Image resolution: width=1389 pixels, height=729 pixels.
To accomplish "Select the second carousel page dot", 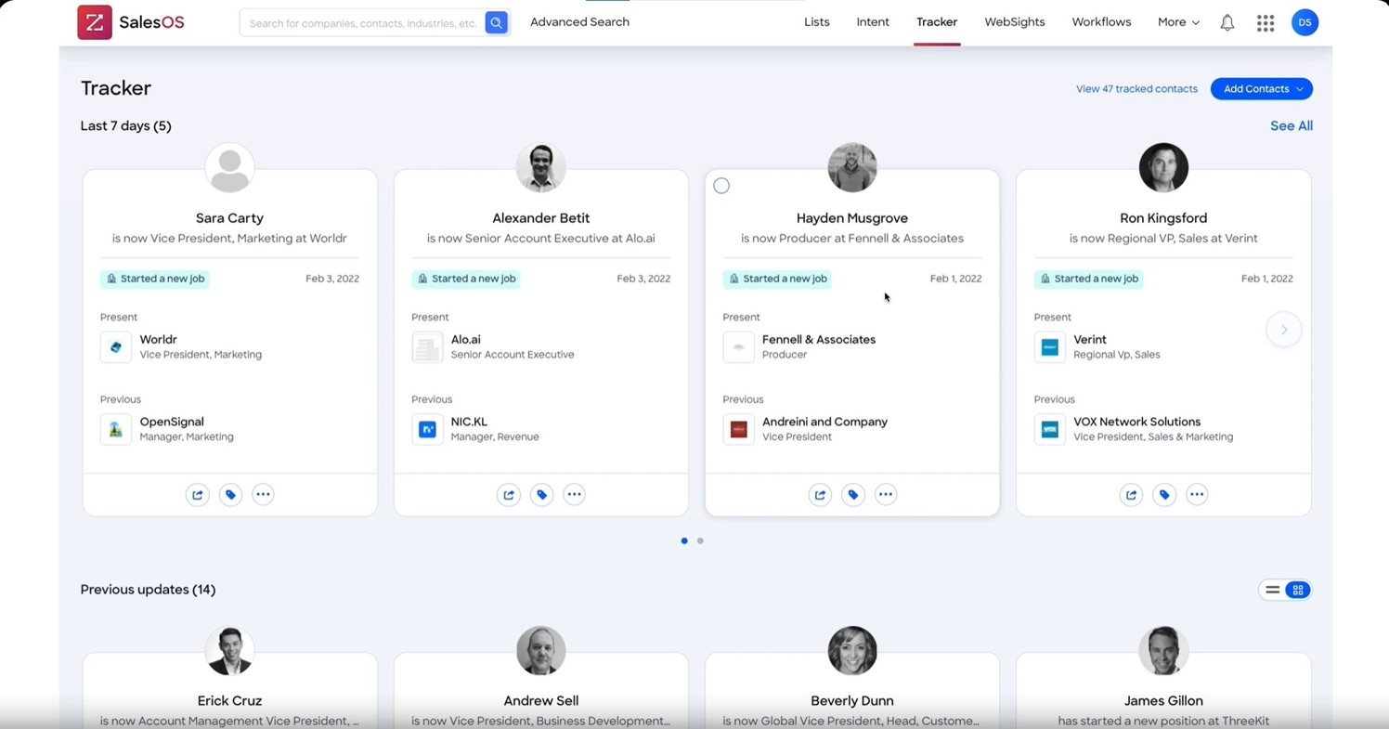I will (x=700, y=540).
